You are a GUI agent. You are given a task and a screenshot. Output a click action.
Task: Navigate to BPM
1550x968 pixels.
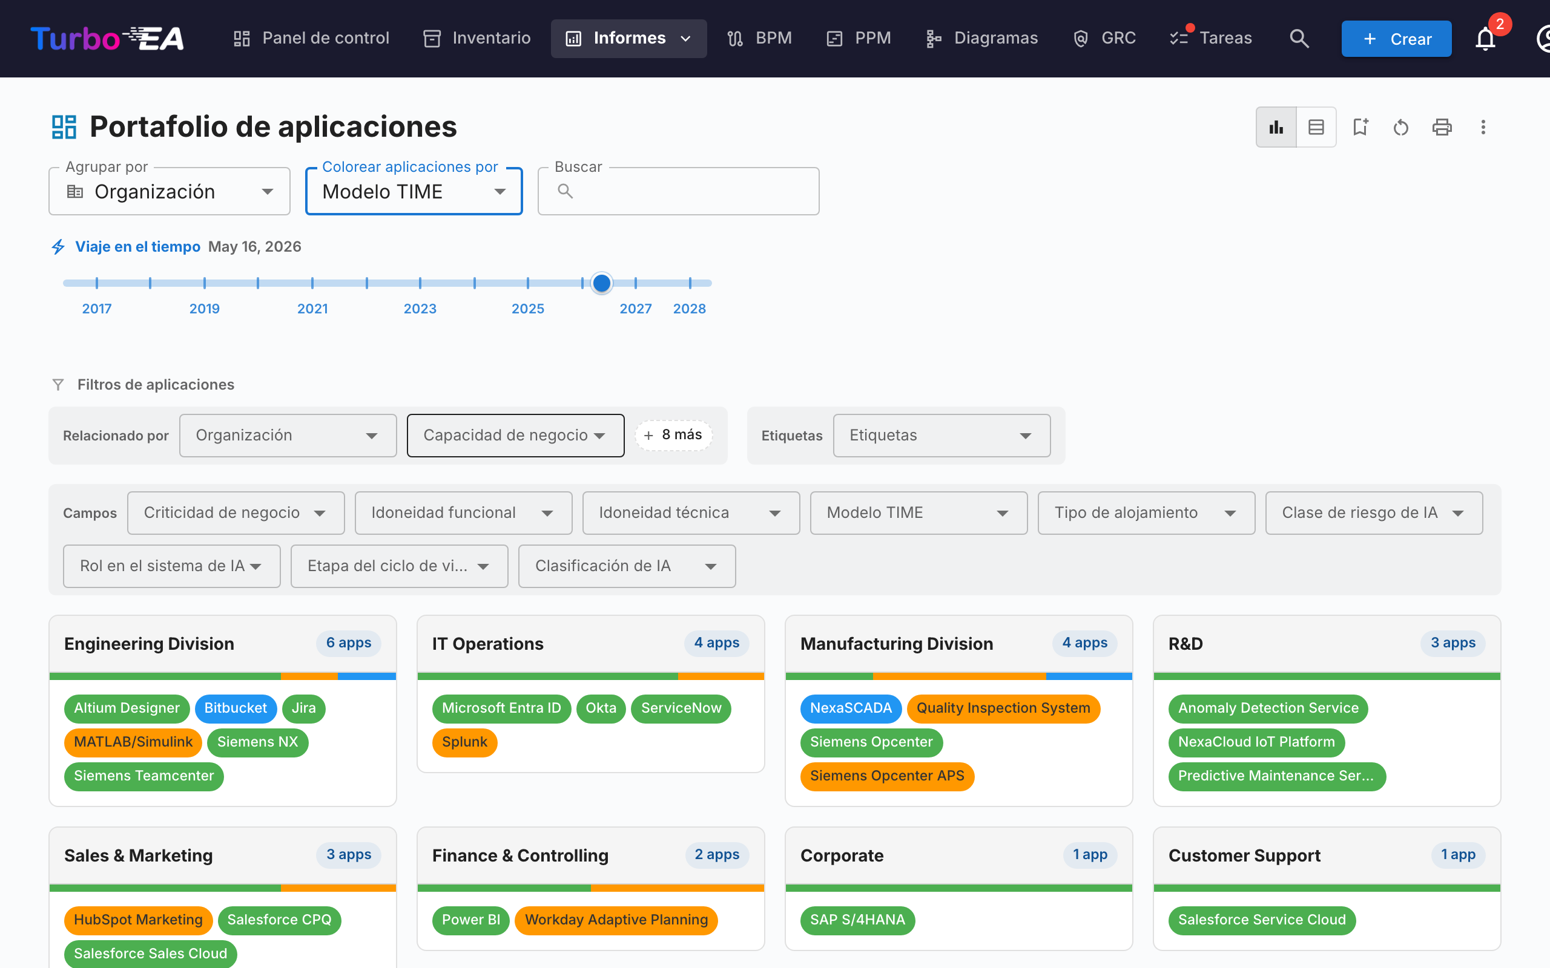[x=760, y=38]
